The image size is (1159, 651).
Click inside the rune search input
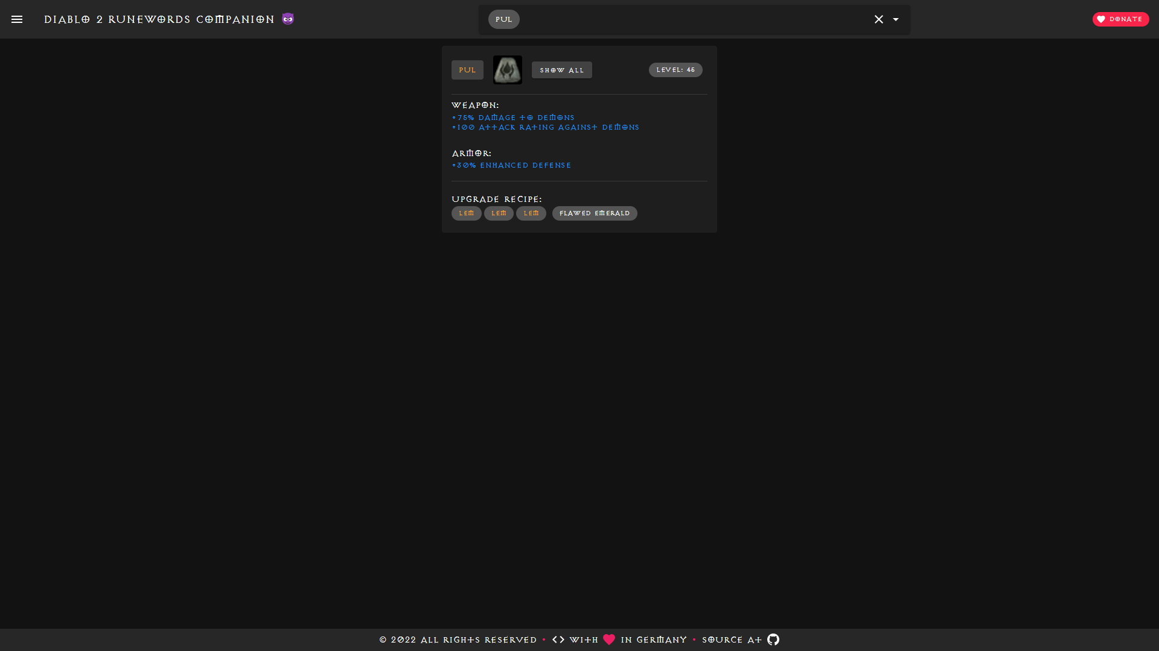point(694,19)
